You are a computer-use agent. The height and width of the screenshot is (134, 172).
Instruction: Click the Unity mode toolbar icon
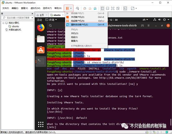pyautogui.click(x=118, y=8)
